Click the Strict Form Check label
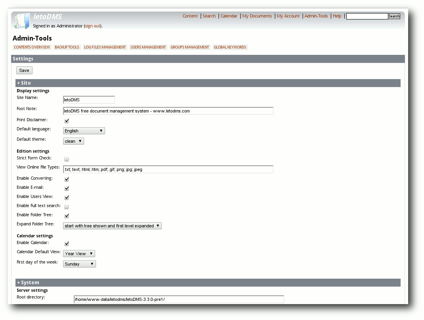Screen dimensions: 424x320 (34, 158)
